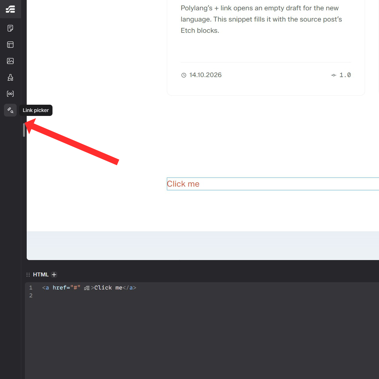Click the clock icon beside the date

pos(184,75)
